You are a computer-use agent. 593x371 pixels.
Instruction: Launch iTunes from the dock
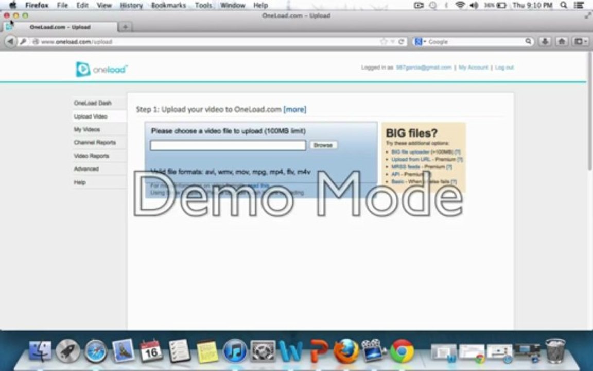point(235,351)
